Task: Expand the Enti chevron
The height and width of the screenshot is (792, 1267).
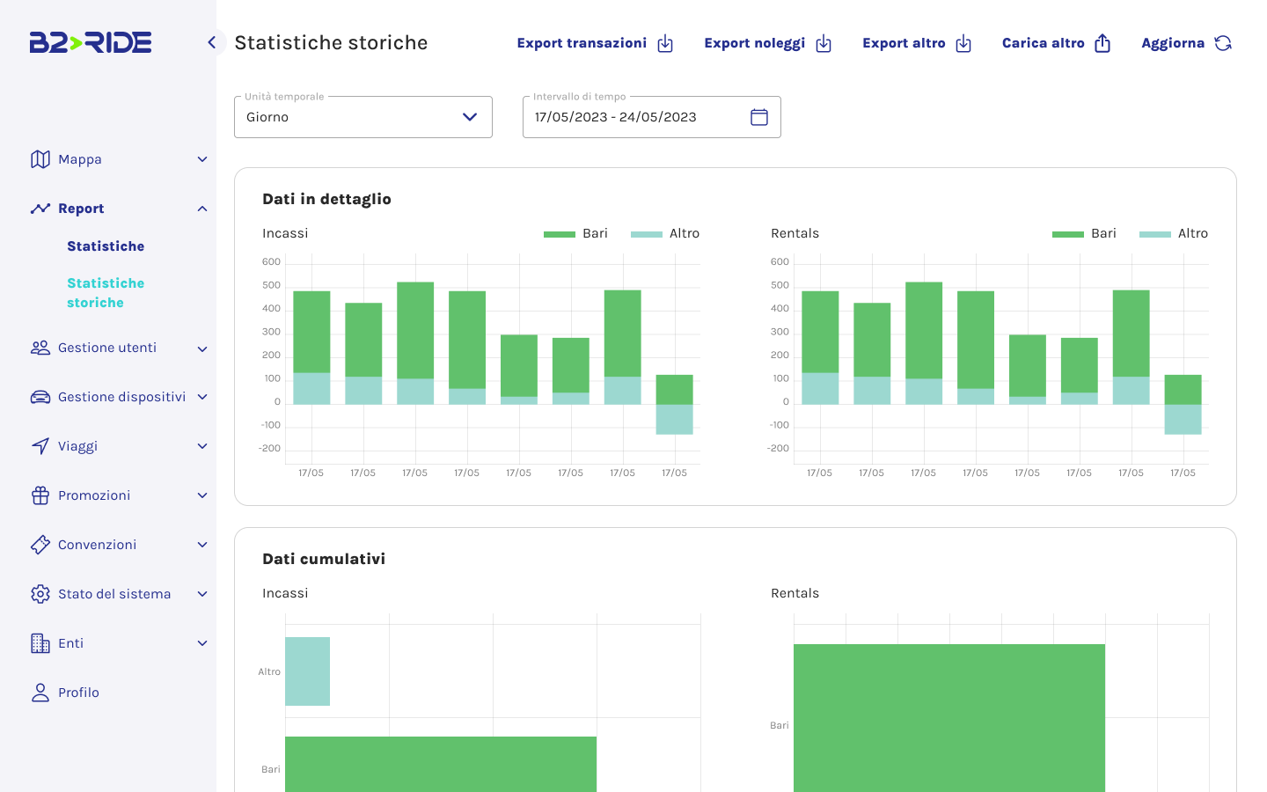Action: pyautogui.click(x=202, y=643)
